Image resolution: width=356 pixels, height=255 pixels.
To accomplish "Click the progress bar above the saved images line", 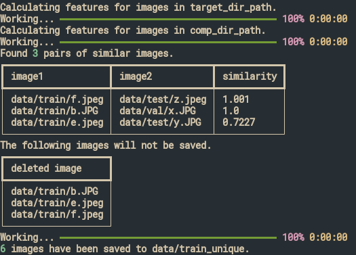I will [x=168, y=238].
